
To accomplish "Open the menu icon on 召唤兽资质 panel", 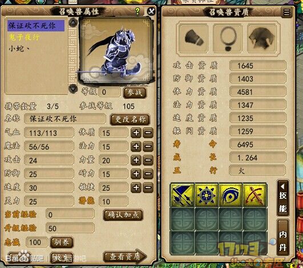I will (x=287, y=13).
